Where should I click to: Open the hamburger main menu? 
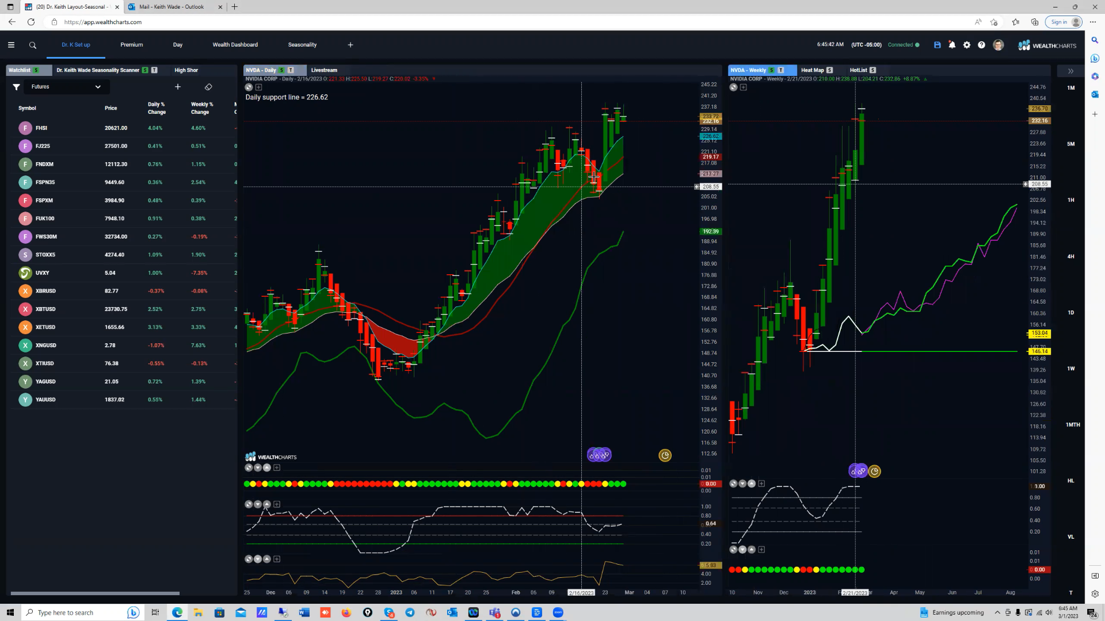pyautogui.click(x=11, y=45)
